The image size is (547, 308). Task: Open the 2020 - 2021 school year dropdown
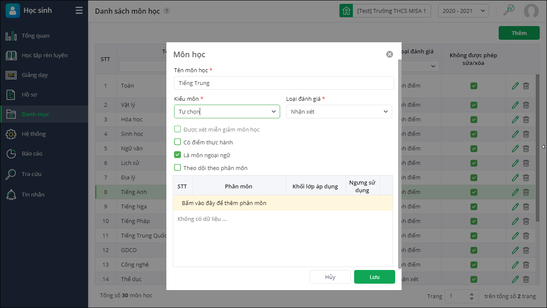pyautogui.click(x=463, y=11)
